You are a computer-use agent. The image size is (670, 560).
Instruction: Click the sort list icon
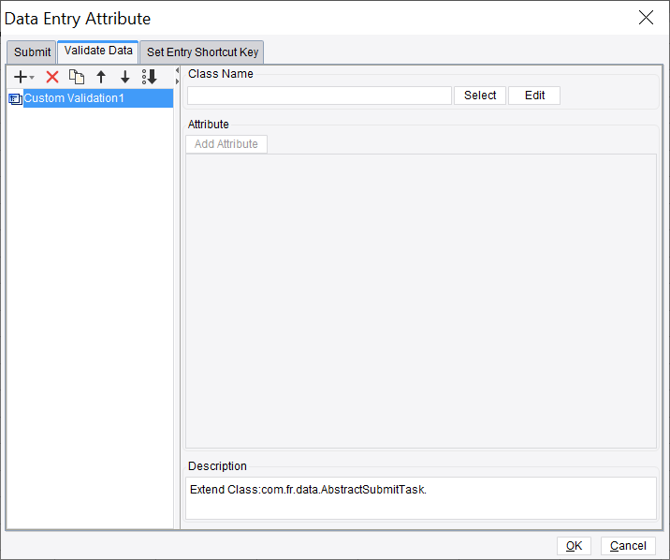pos(150,77)
